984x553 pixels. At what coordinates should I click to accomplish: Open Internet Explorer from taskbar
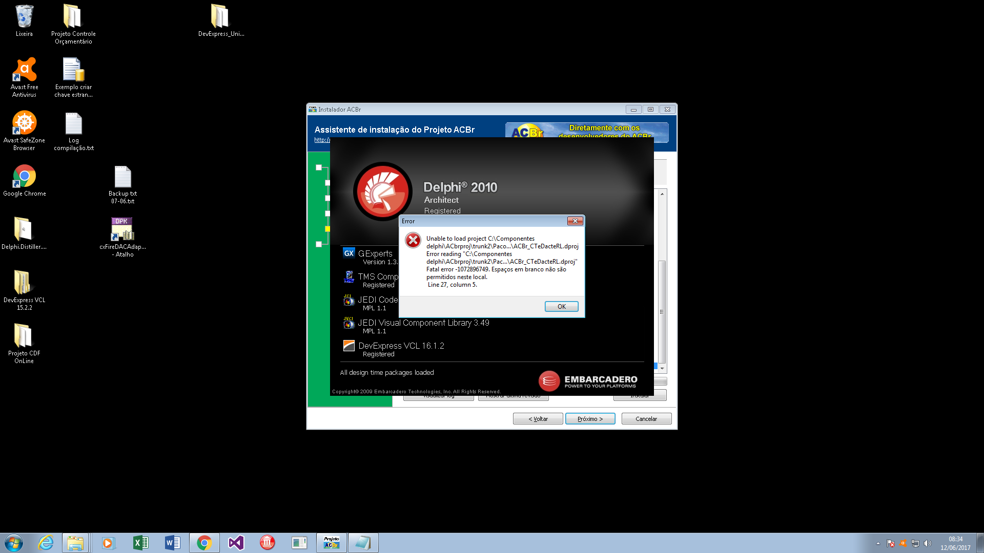pos(46,543)
